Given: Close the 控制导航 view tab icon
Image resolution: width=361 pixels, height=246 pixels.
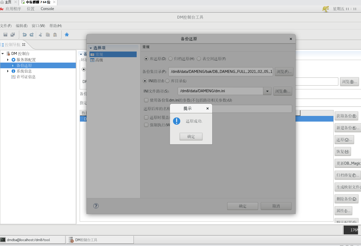Looking at the screenshot, I should [24, 45].
